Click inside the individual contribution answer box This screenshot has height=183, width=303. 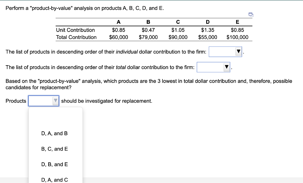click(x=222, y=51)
